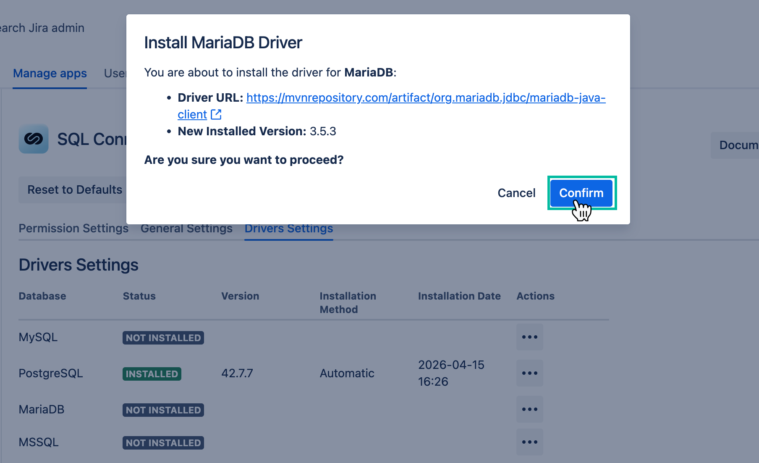Click the Reset to Defaults button
The width and height of the screenshot is (759, 463).
75,189
